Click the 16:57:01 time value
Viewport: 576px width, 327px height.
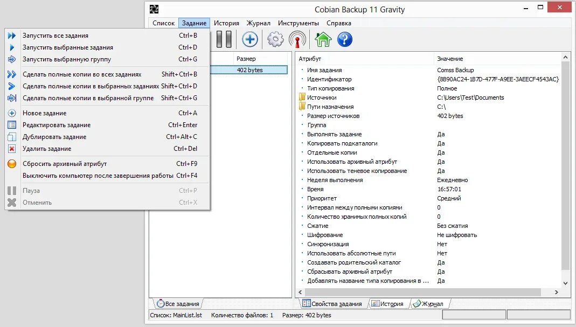point(449,189)
